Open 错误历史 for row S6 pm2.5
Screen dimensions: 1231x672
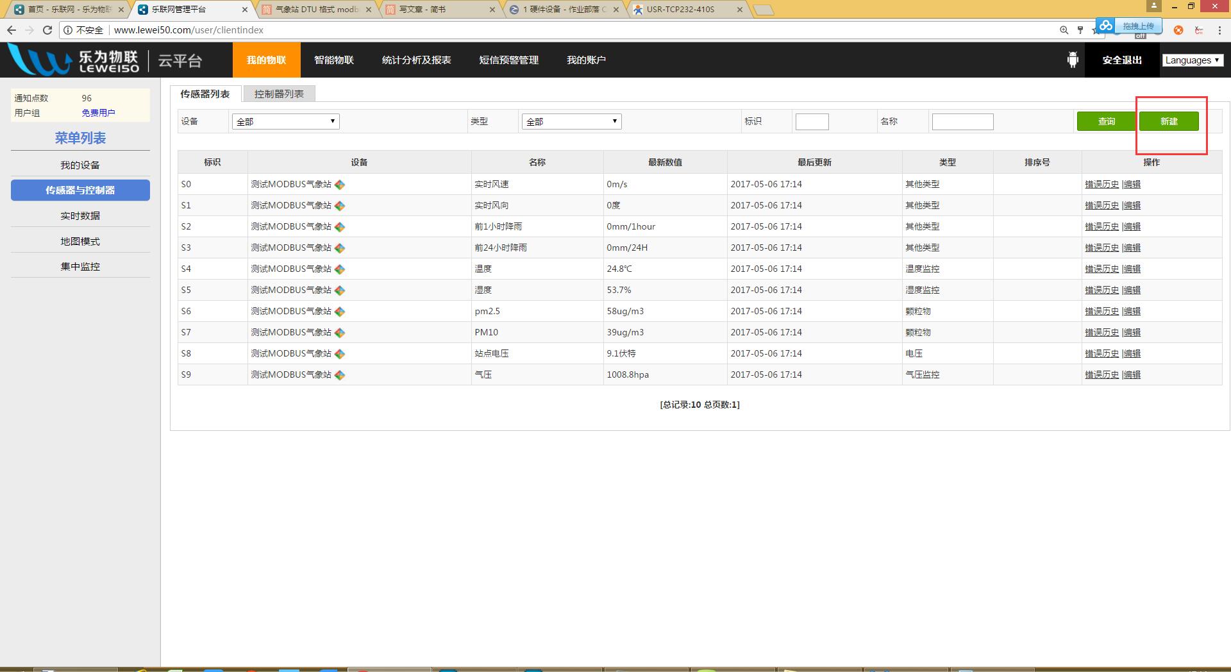(x=1101, y=312)
